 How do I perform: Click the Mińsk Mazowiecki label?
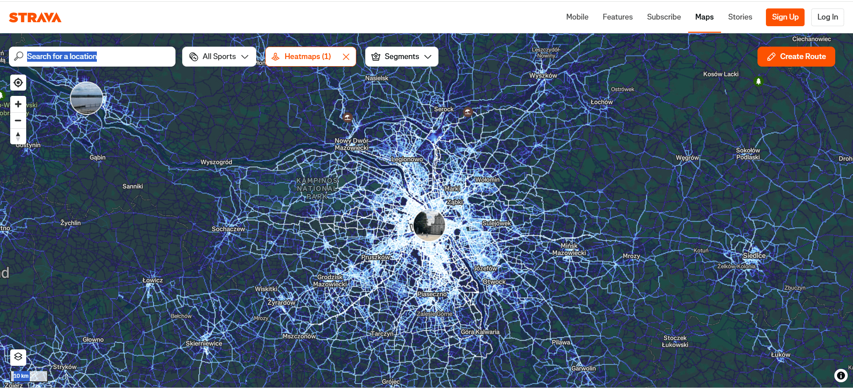(x=569, y=249)
